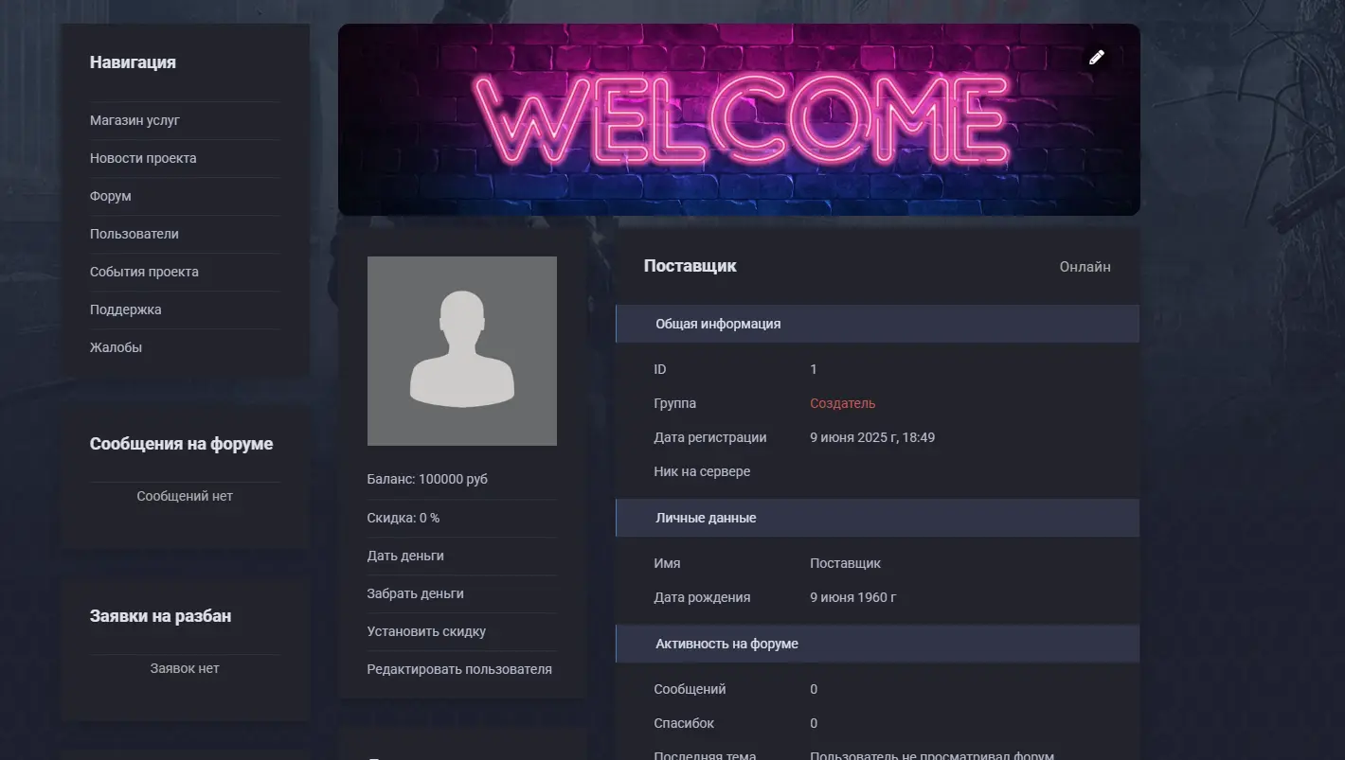Click Баланс: 100000 руб text
Screen dimensions: 1345x760
click(427, 479)
